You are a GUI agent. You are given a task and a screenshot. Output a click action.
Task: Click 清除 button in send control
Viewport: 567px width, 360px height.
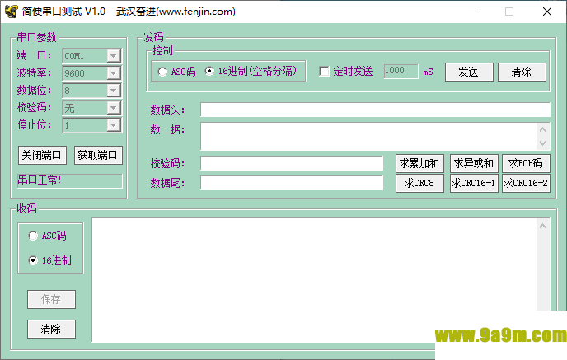click(522, 72)
